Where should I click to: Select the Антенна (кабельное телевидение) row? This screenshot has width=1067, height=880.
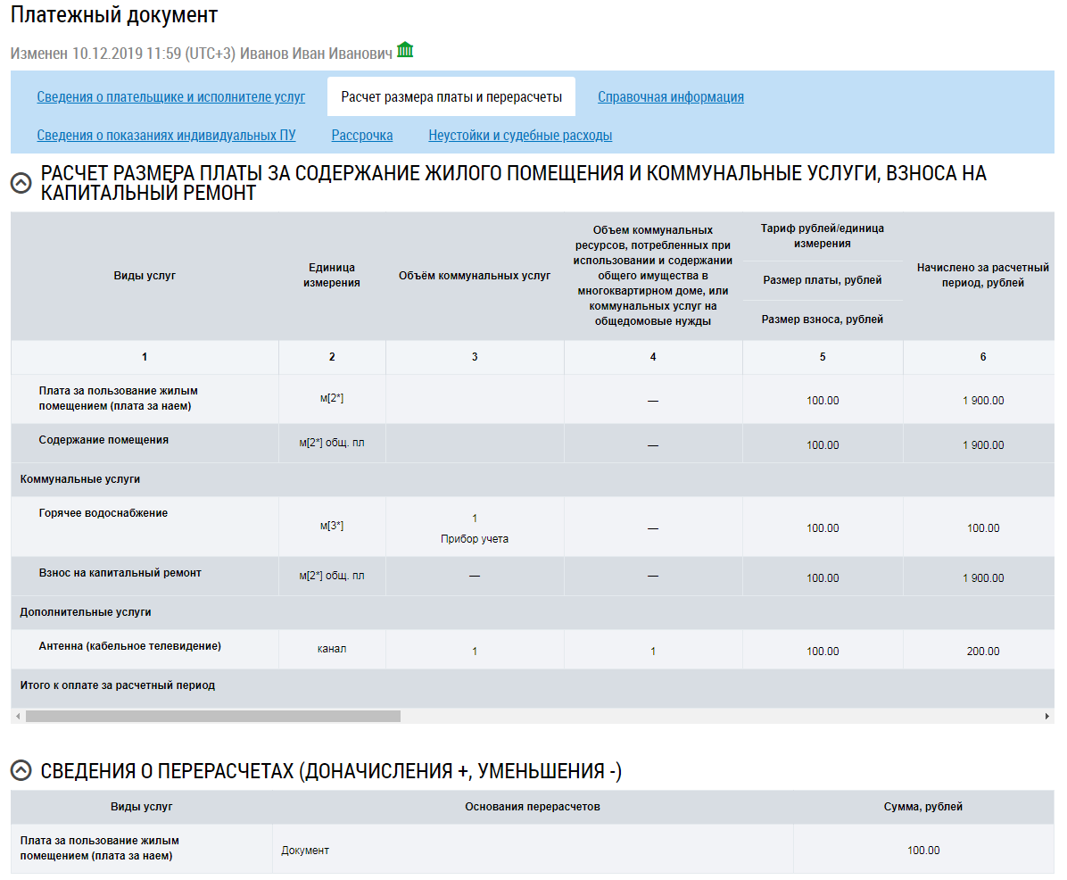click(130, 646)
